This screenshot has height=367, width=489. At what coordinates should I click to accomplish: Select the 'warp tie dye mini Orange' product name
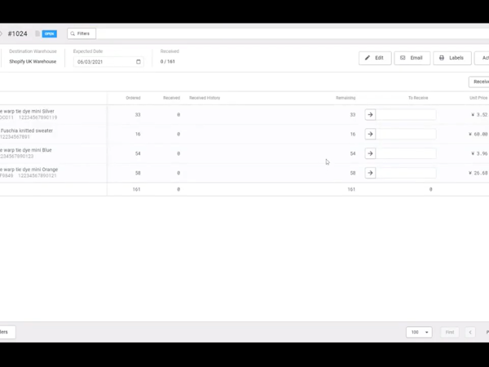pos(29,169)
